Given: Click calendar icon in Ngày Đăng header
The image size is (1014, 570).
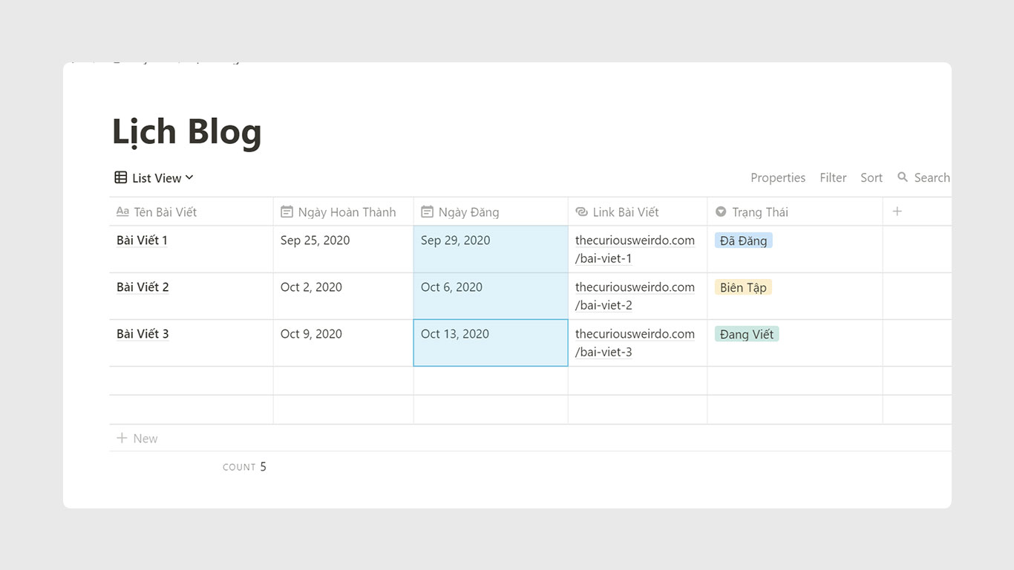Looking at the screenshot, I should point(427,212).
